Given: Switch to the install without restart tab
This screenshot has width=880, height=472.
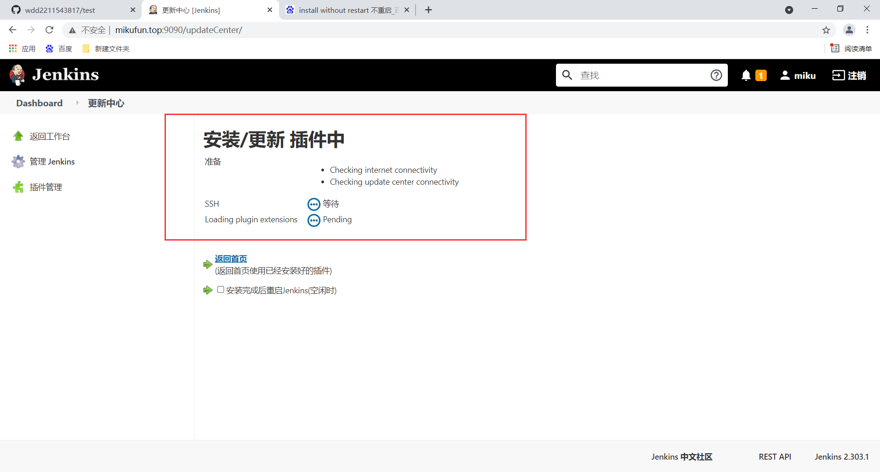Looking at the screenshot, I should (344, 10).
